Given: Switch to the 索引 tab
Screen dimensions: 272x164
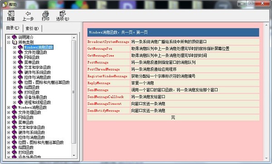Looking at the screenshot, I should (x=32, y=28).
